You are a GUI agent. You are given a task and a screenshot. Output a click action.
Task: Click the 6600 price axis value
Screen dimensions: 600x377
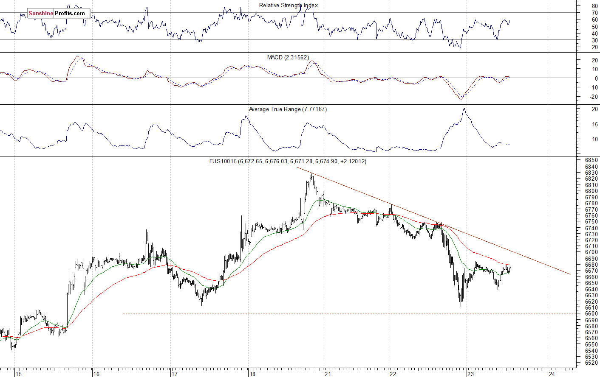[x=591, y=313]
